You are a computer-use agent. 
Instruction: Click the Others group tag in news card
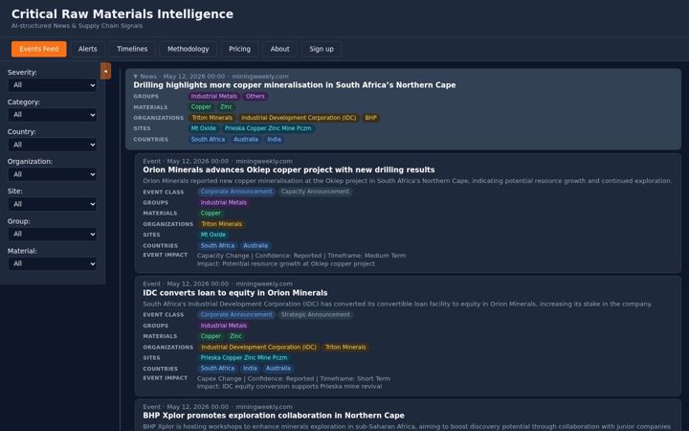pyautogui.click(x=256, y=97)
